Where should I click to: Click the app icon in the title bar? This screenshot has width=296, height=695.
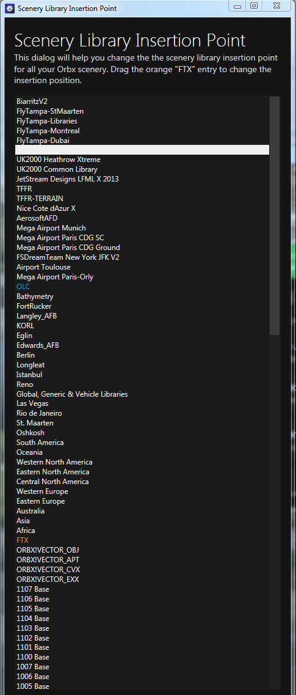click(x=10, y=9)
